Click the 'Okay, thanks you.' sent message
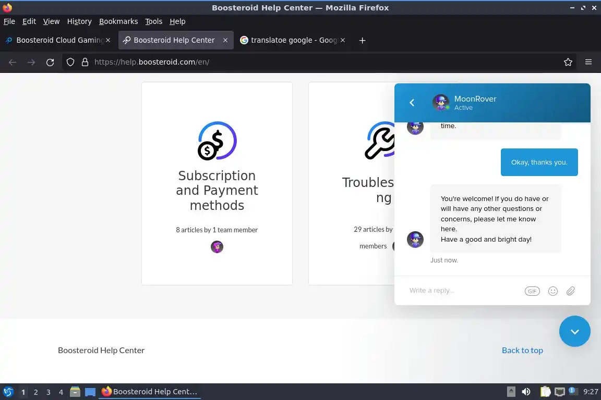The image size is (601, 400). pyautogui.click(x=539, y=162)
